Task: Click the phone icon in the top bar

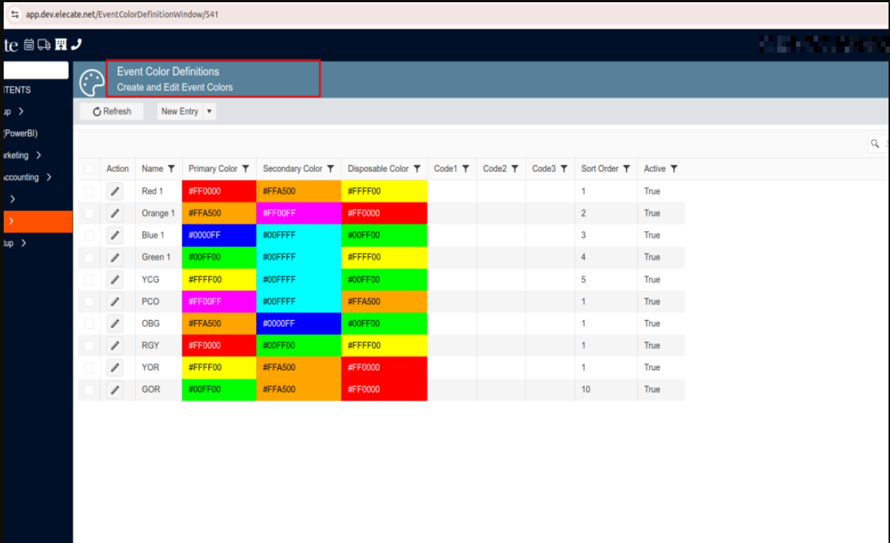Action: 76,45
